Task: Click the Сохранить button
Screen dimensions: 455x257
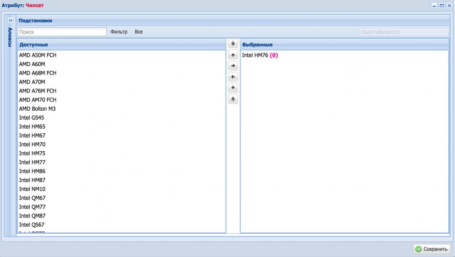Action: point(432,249)
